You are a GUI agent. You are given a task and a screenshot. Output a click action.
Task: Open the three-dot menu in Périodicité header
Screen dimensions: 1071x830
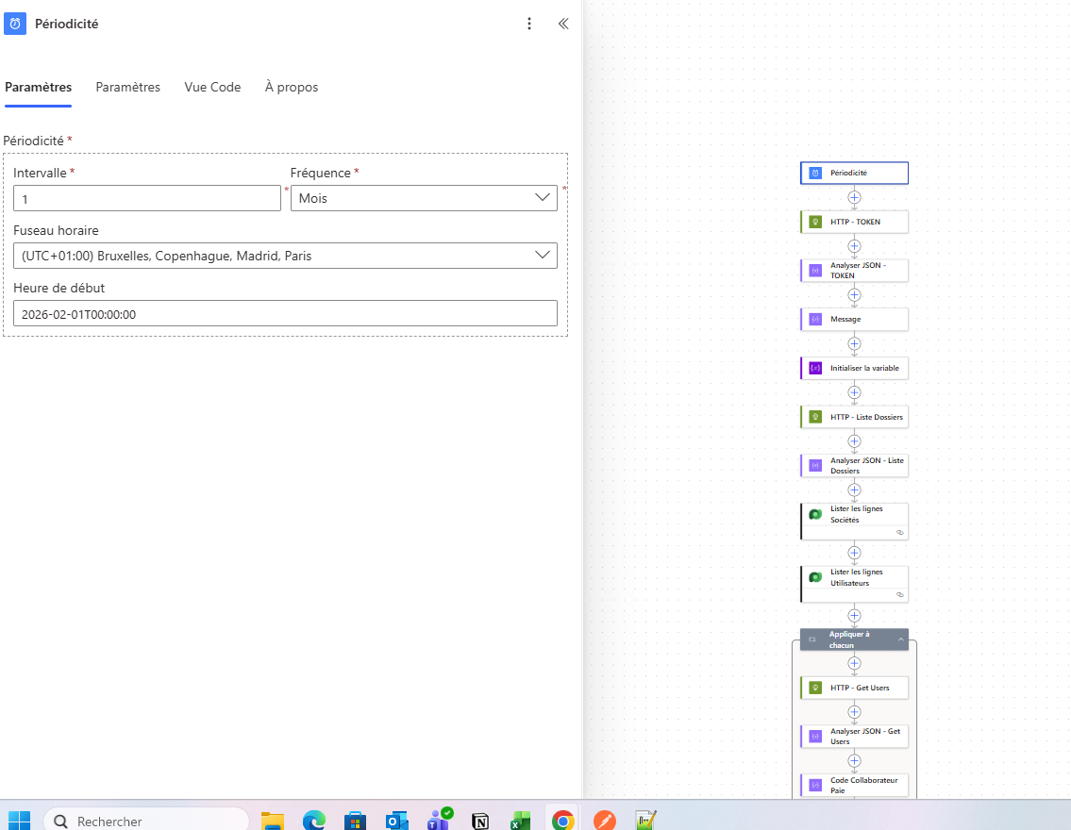click(x=529, y=24)
